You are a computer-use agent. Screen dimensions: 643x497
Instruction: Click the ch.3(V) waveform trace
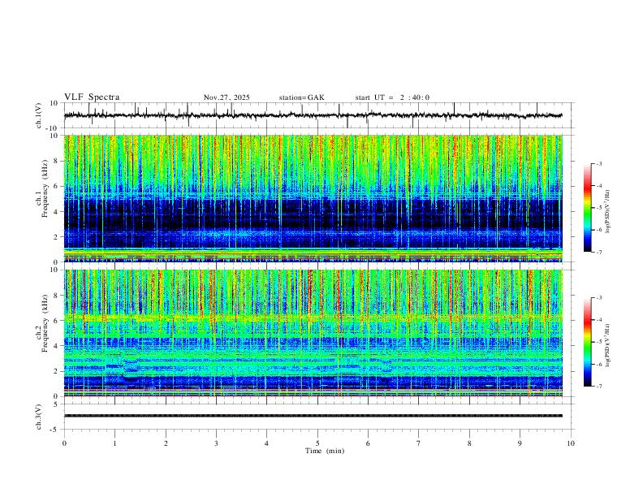point(313,416)
